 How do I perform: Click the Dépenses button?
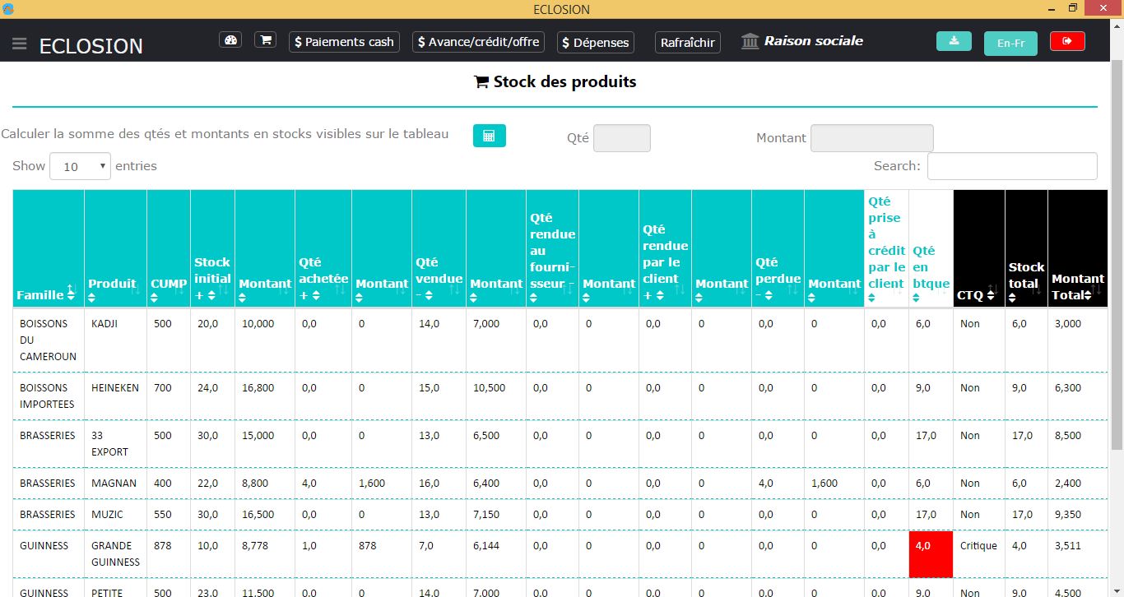click(595, 41)
